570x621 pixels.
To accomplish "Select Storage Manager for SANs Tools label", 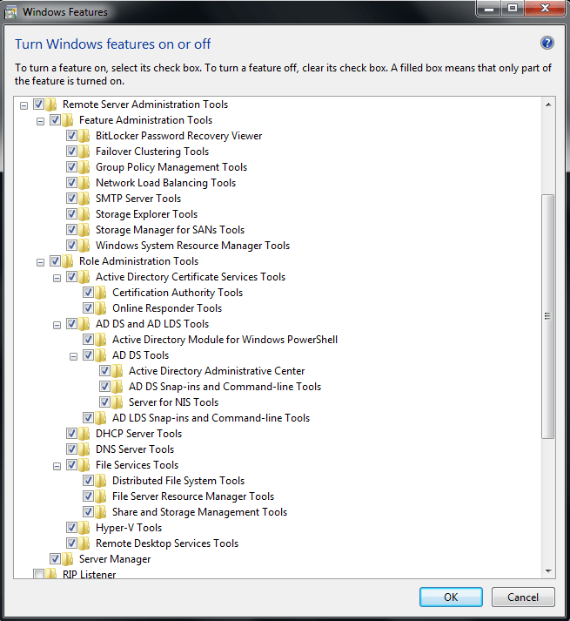I will 170,230.
